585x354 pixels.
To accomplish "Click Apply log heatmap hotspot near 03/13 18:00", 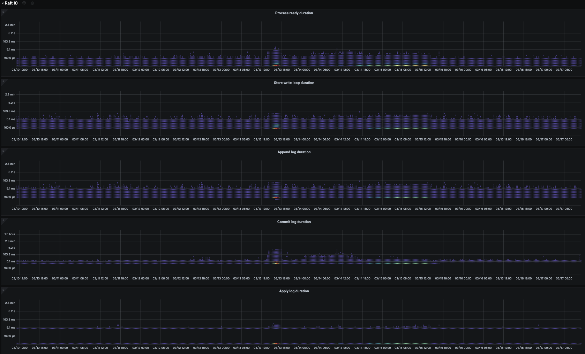I will click(276, 343).
